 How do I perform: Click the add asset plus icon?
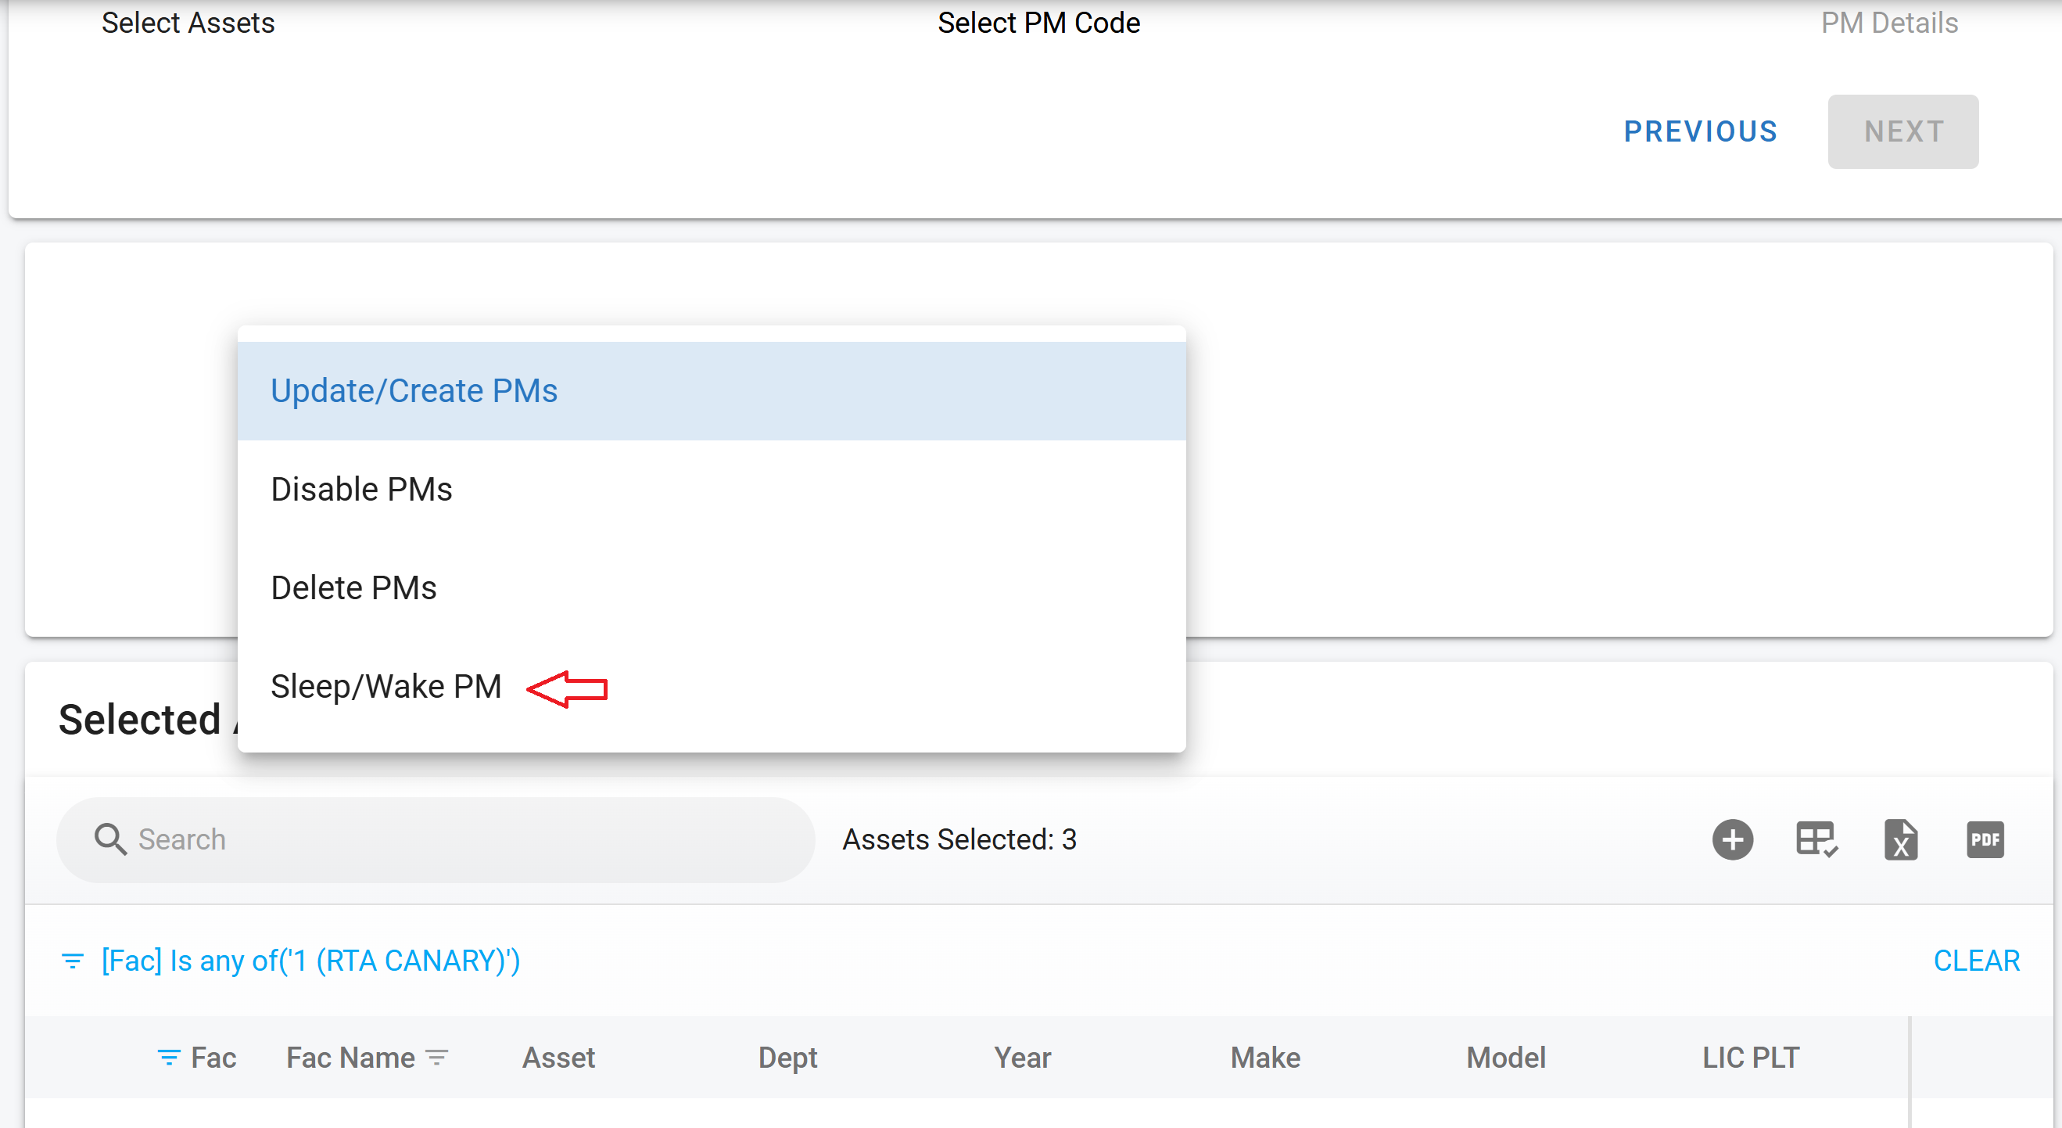click(1732, 840)
